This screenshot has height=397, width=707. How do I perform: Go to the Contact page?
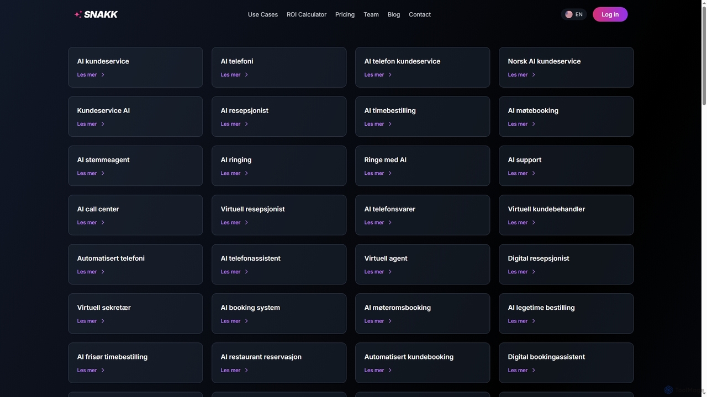(420, 14)
